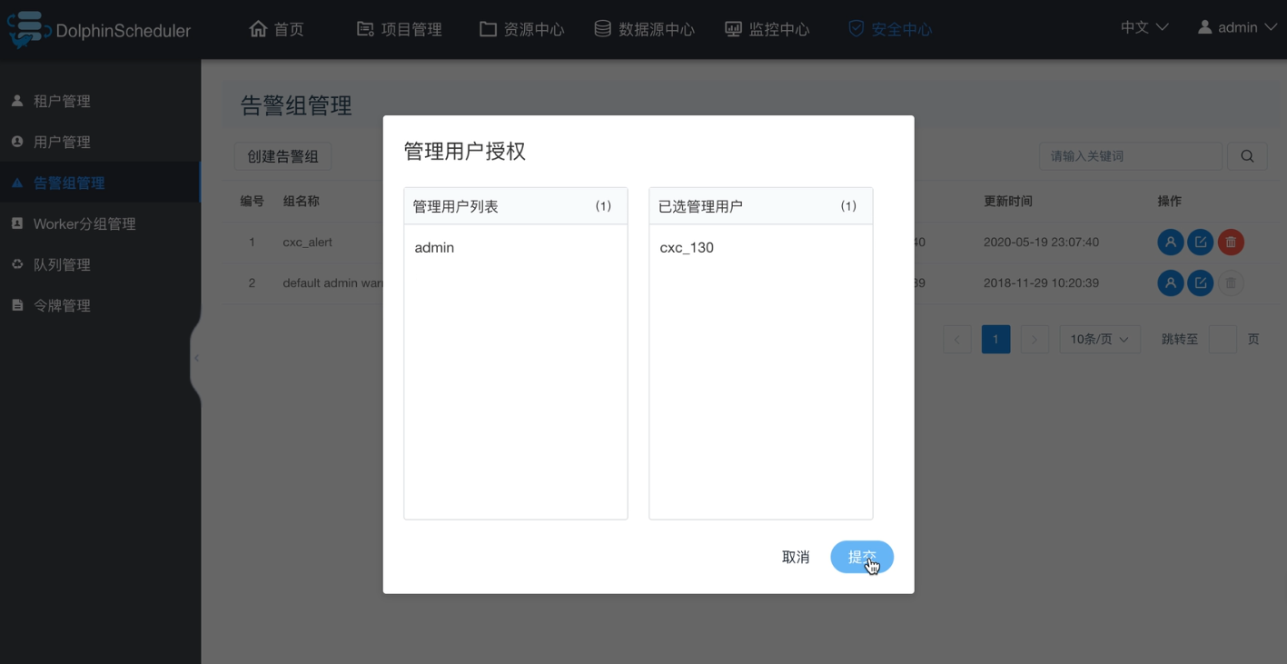
Task: Go to the next page arrow
Action: click(1035, 339)
